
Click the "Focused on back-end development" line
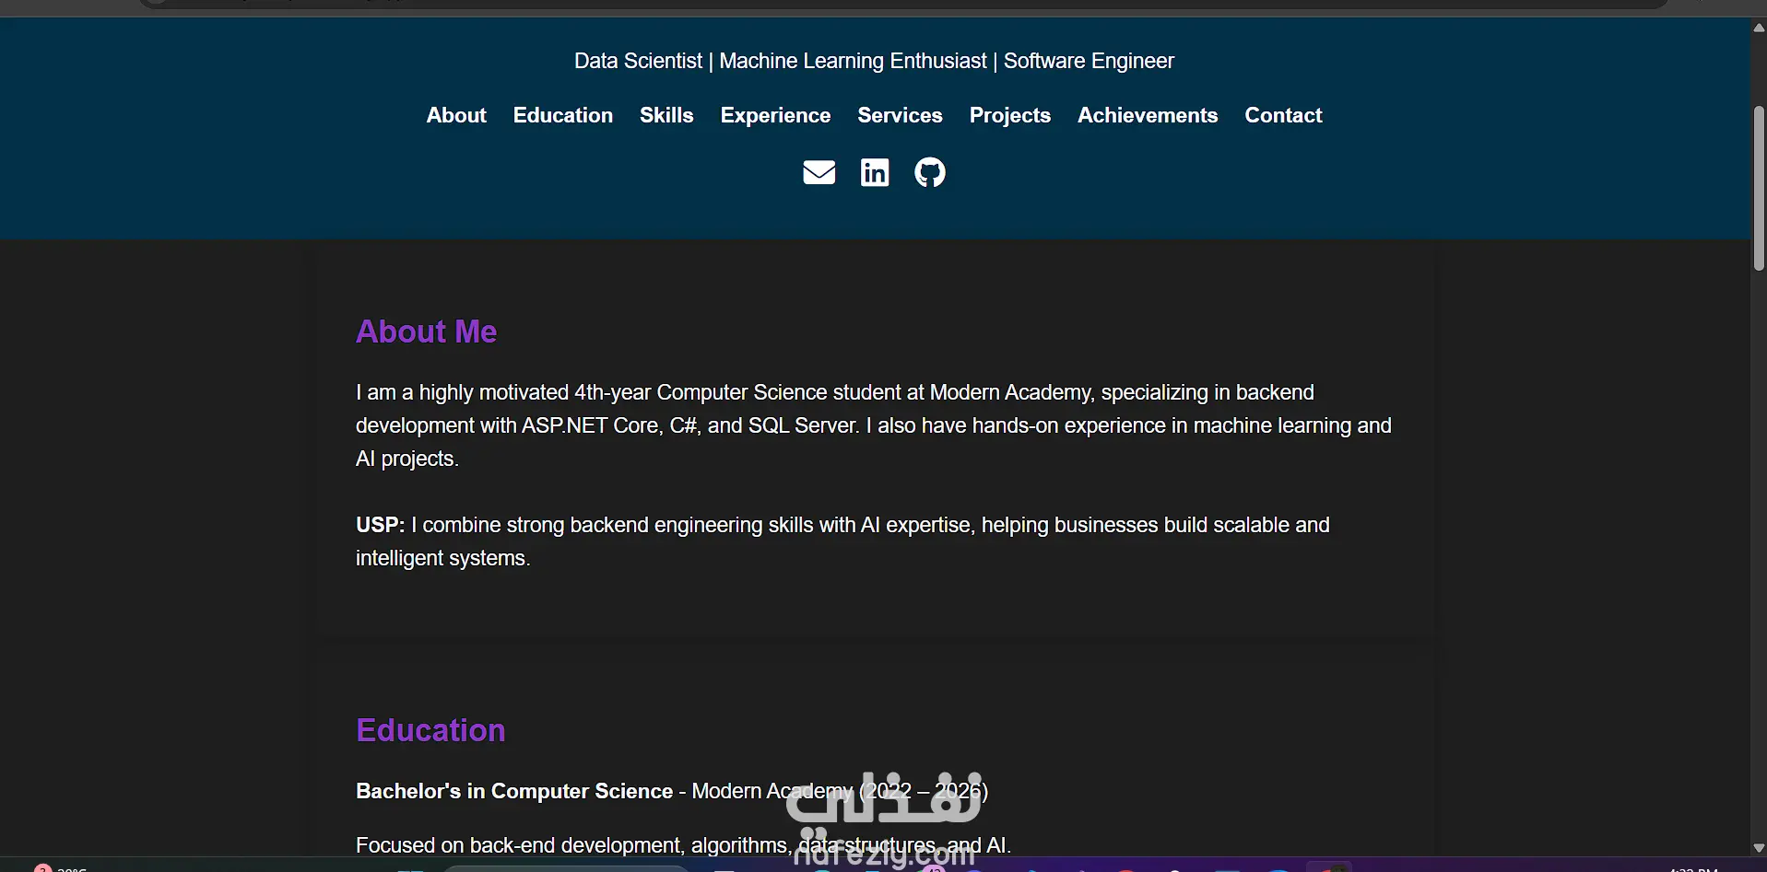click(x=683, y=845)
